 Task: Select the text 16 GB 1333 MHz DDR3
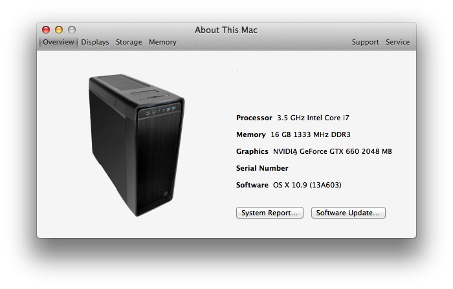pos(311,134)
